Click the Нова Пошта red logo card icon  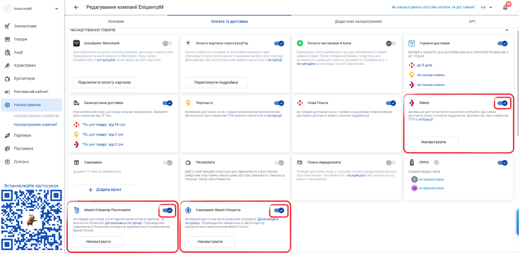pyautogui.click(x=300, y=103)
